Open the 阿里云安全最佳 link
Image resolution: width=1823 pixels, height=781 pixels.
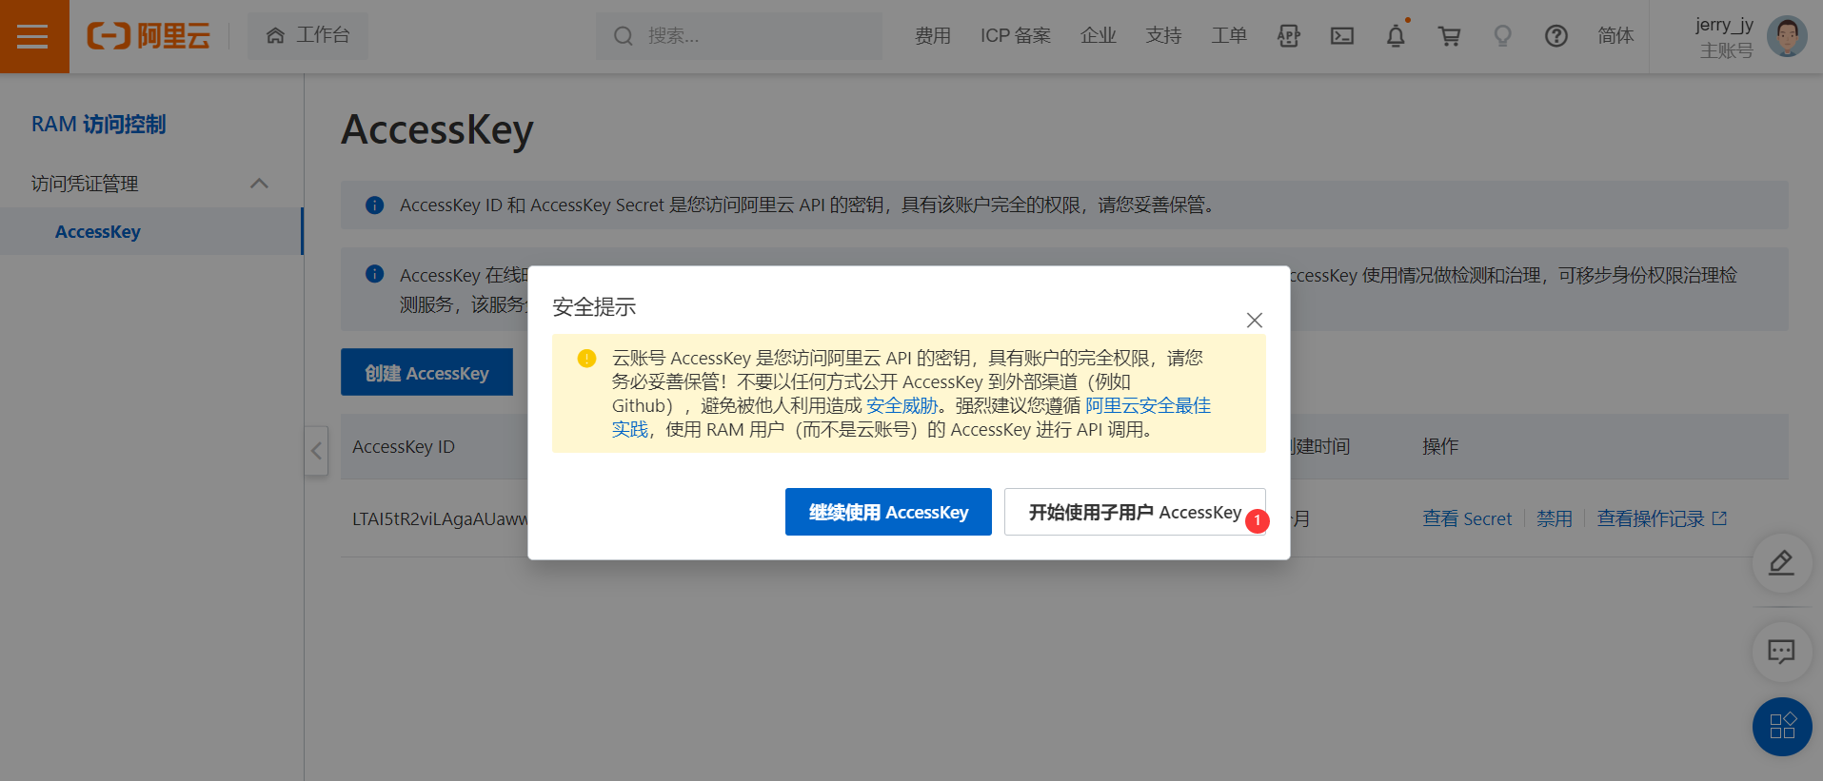coord(1148,405)
